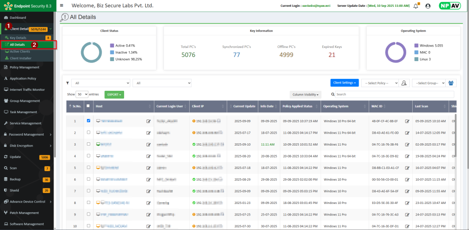Toggle the hamburger sidebar menu icon
The image size is (469, 230).
point(62,5)
